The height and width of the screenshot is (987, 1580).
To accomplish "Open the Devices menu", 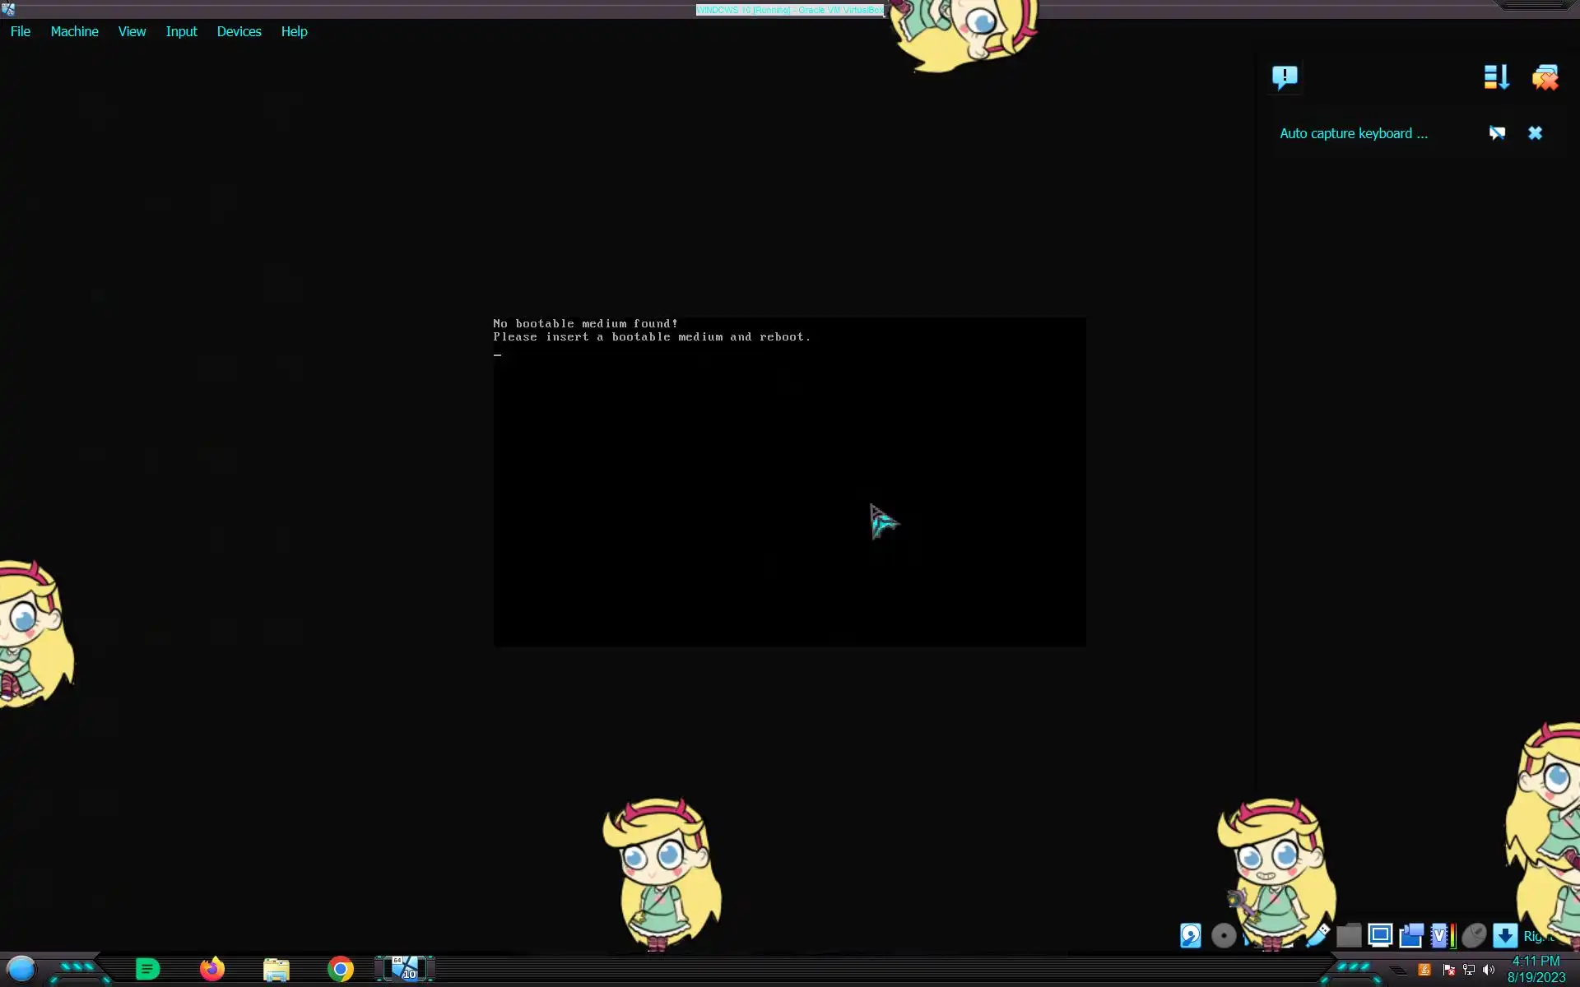I will [239, 31].
